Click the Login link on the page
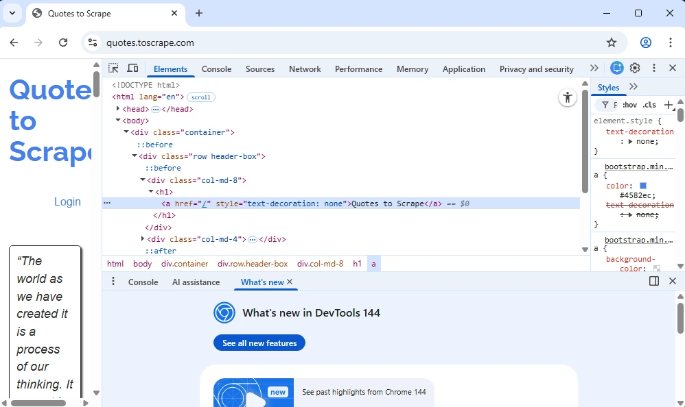 [x=67, y=201]
